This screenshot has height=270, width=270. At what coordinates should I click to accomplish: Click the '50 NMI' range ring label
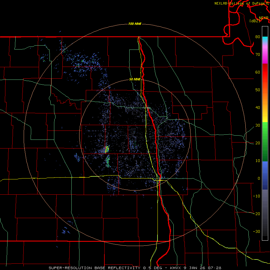click(x=135, y=79)
